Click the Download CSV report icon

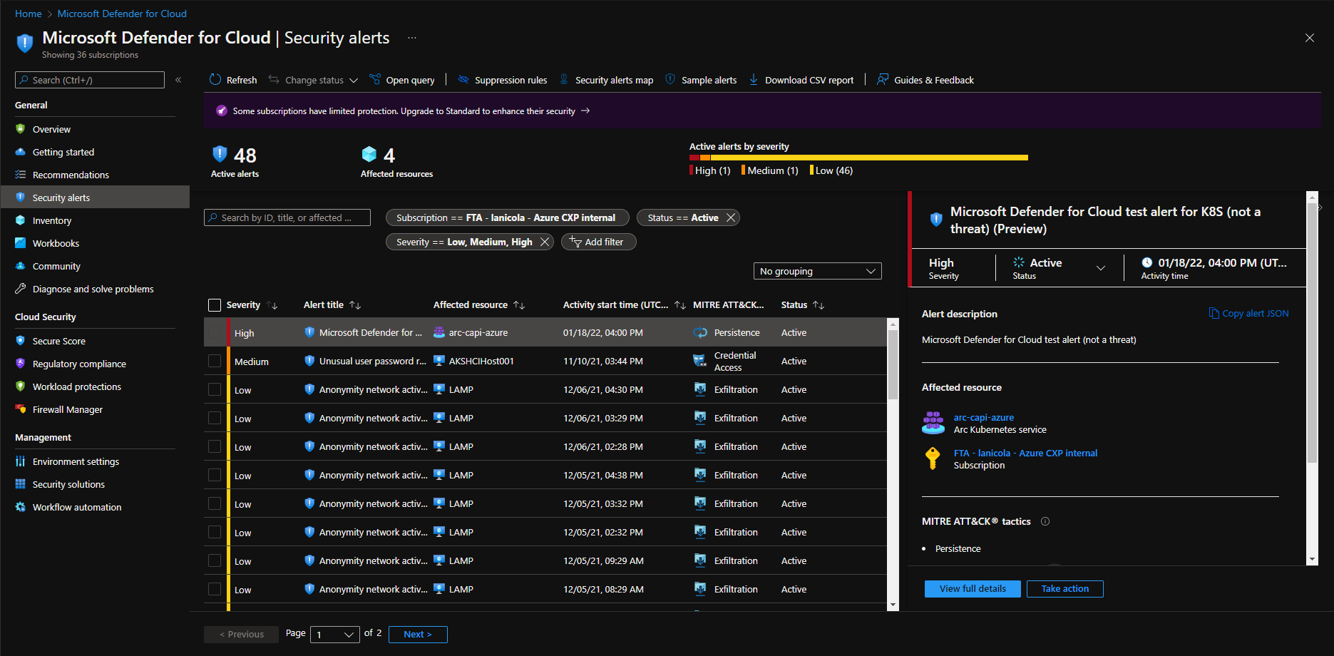click(754, 80)
